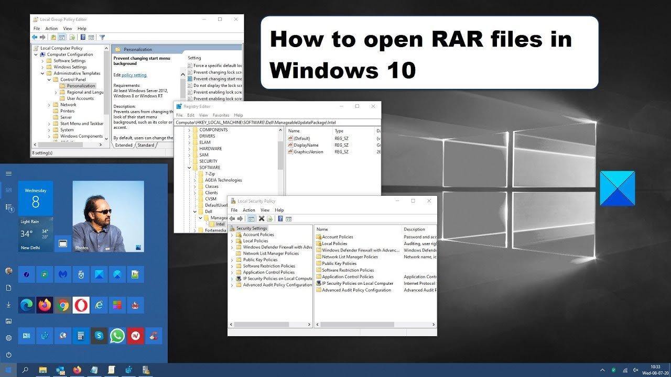
Task: Expand Windows Components node in Group Policy tree
Action: click(x=49, y=136)
